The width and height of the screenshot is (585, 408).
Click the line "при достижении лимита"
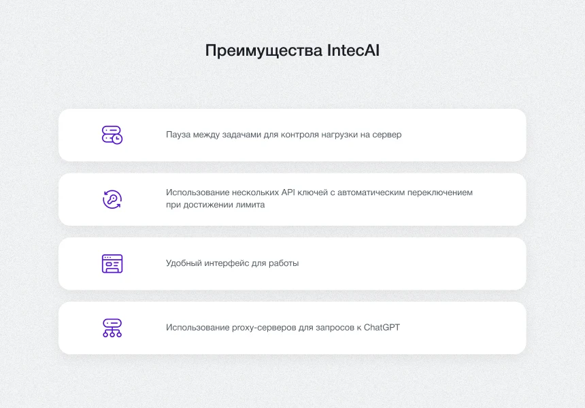[216, 205]
